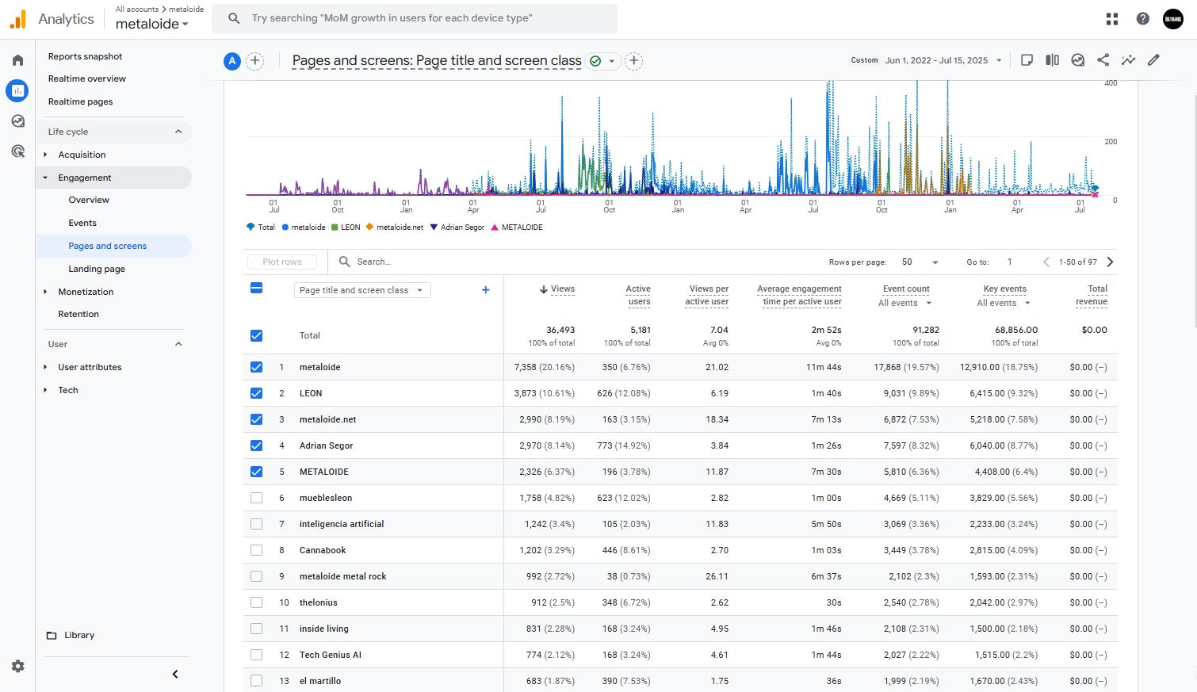This screenshot has width=1197, height=692.
Task: Toggle the Total series in chart legend
Action: click(x=261, y=227)
